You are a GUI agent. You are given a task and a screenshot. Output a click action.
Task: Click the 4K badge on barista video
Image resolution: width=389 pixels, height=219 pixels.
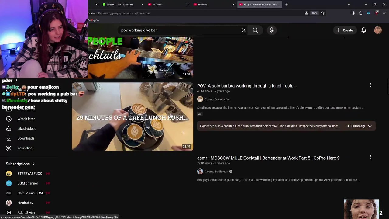pyautogui.click(x=200, y=114)
